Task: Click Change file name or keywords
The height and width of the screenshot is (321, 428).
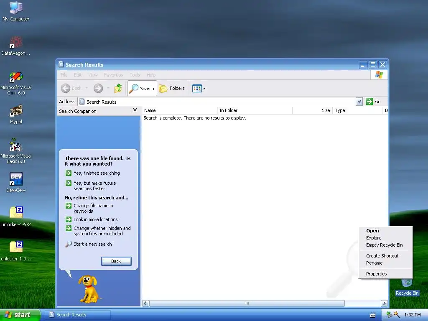Action: 90,208
